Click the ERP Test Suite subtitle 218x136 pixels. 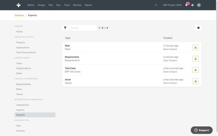[73, 71]
